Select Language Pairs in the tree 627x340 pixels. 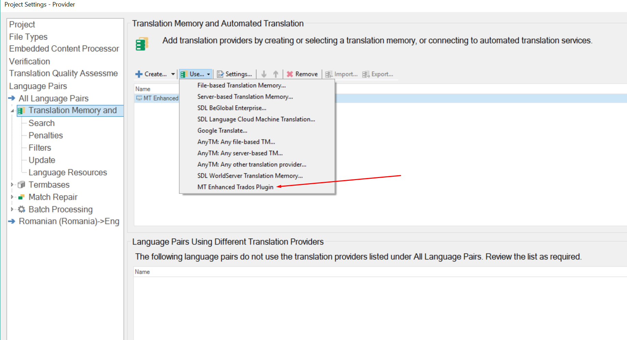38,86
